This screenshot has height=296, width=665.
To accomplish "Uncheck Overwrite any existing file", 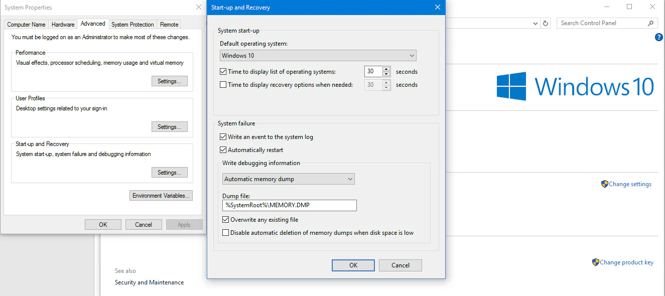I will pos(226,220).
